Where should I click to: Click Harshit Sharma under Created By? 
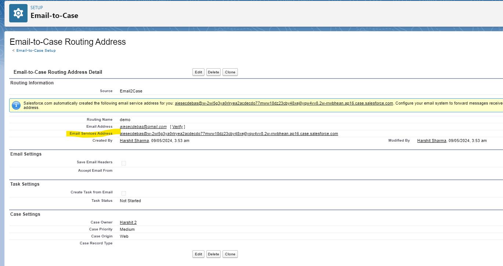134,141
